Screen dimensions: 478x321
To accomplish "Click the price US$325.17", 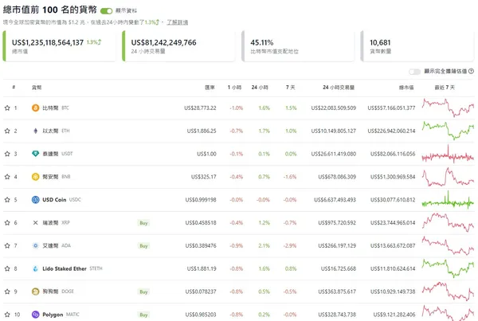I will 204,177.
